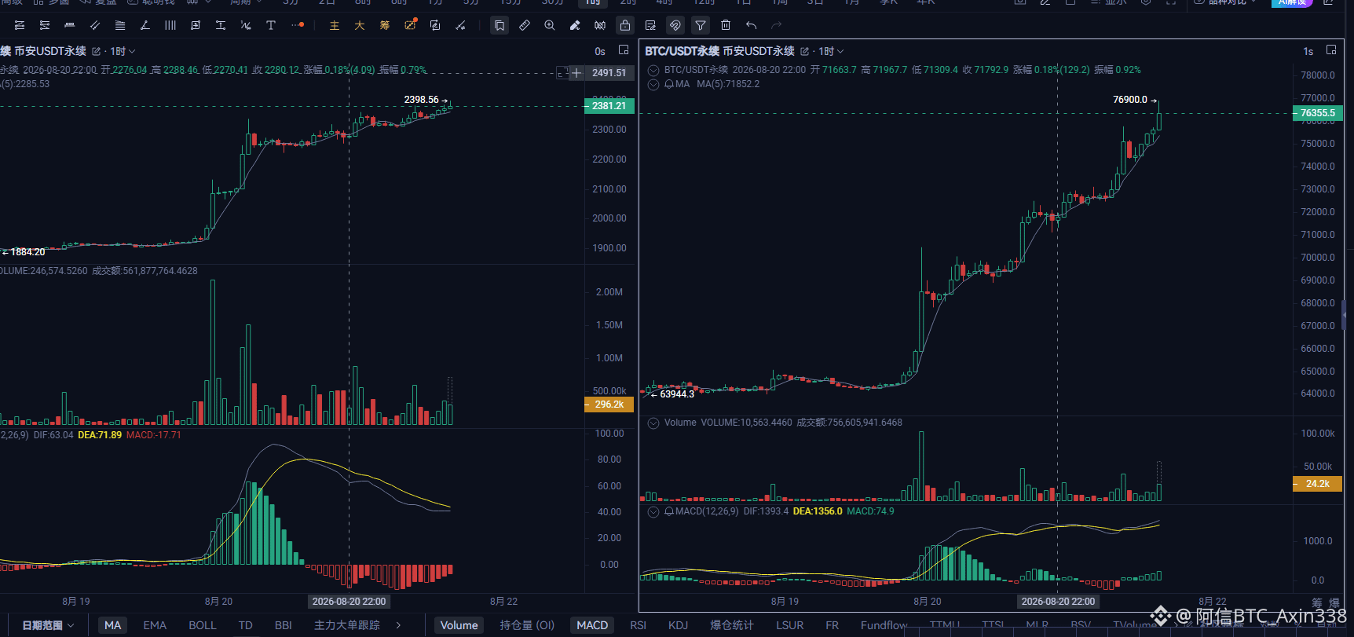Collapse the BTC Volume pane legend circle
The height and width of the screenshot is (637, 1354).
point(653,423)
